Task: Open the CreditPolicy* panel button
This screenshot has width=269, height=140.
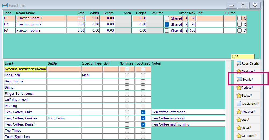Action: click(247, 104)
